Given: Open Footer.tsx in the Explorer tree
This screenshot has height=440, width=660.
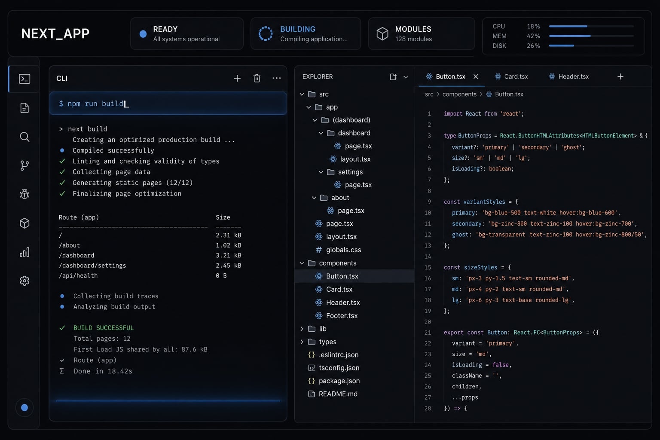Looking at the screenshot, I should (x=354, y=316).
